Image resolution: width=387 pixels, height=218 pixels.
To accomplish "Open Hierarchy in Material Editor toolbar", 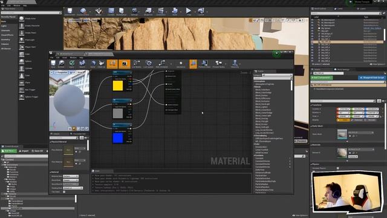I will click(235, 64).
